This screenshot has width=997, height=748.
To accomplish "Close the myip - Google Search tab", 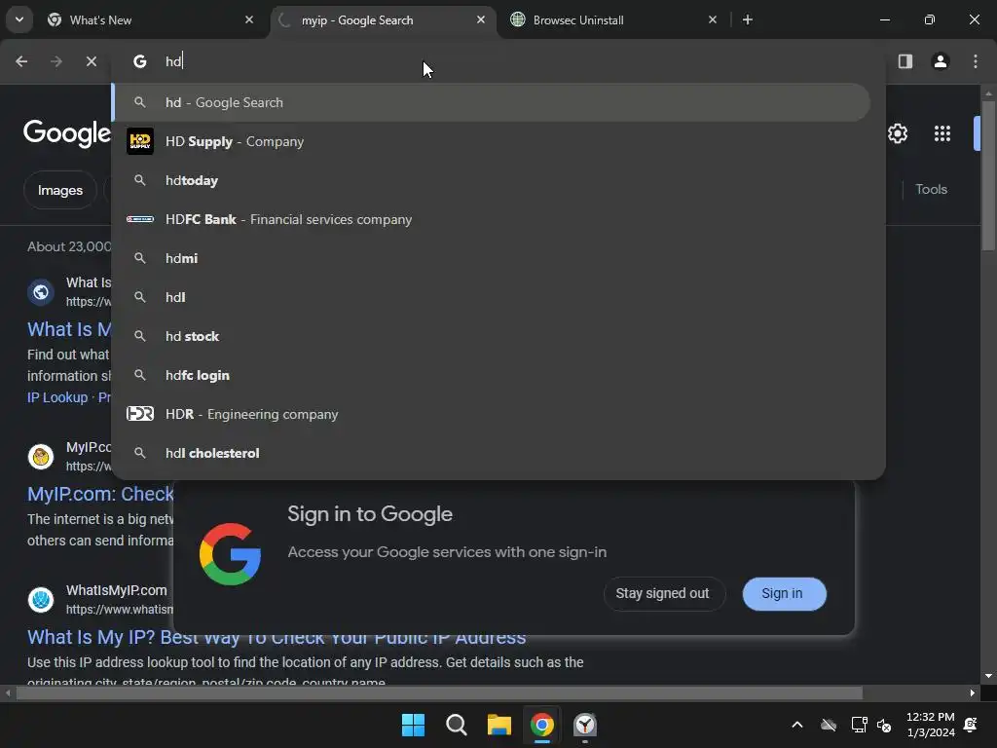I will tap(481, 19).
